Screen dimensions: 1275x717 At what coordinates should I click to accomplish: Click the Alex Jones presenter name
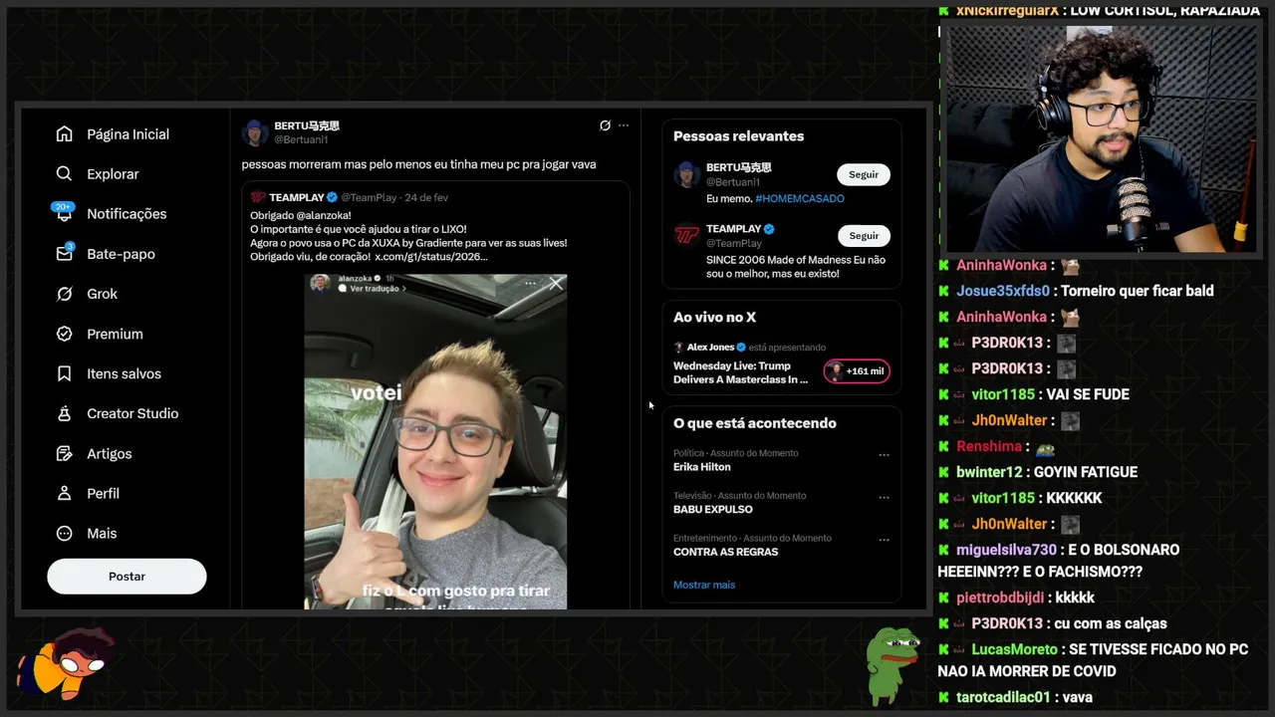710,347
